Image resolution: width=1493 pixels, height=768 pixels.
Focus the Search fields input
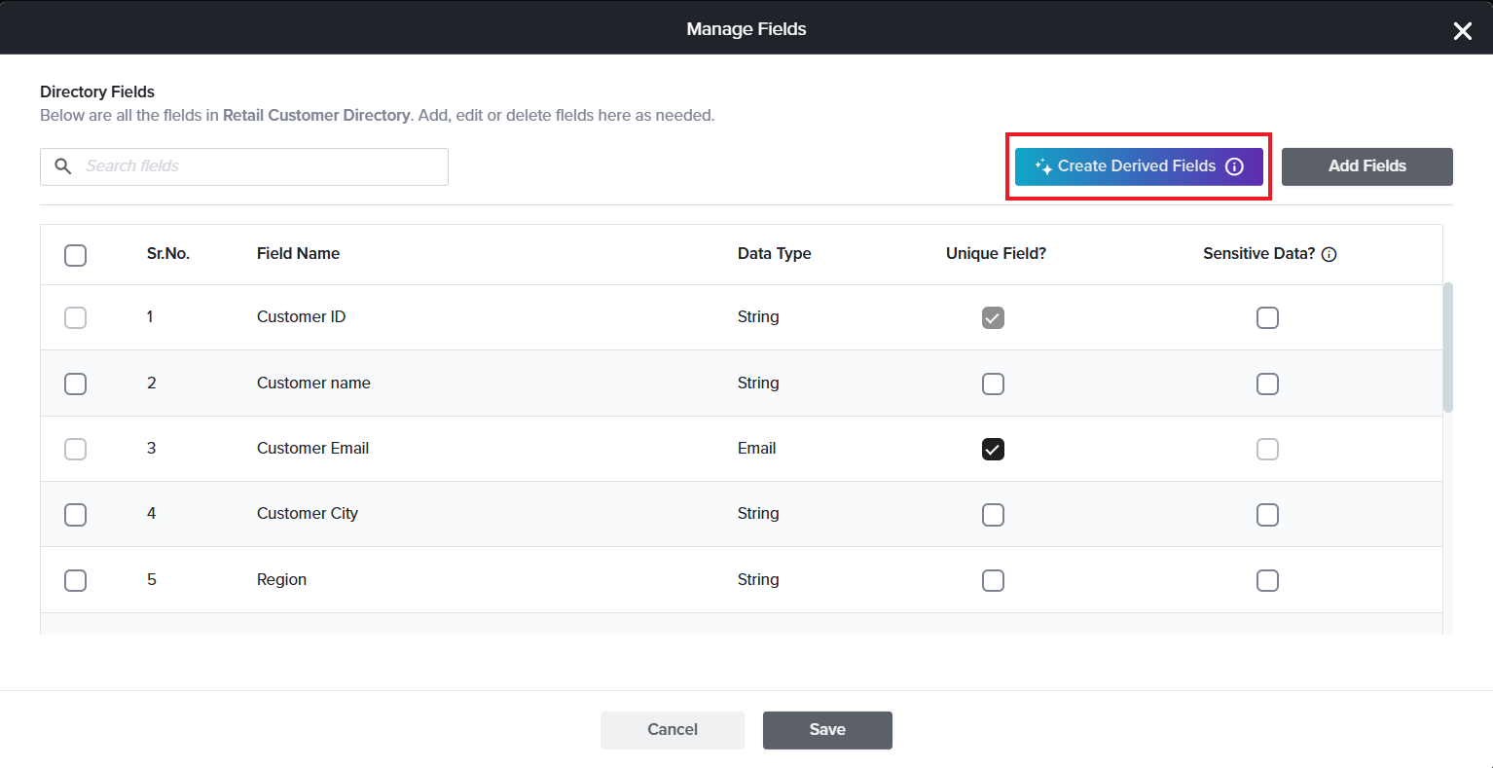click(x=244, y=166)
